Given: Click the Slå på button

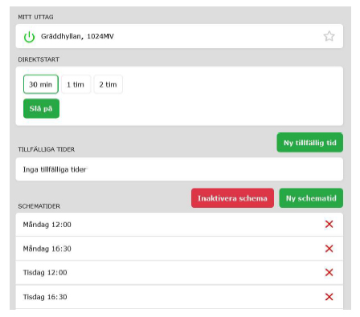Looking at the screenshot, I should click(x=41, y=108).
